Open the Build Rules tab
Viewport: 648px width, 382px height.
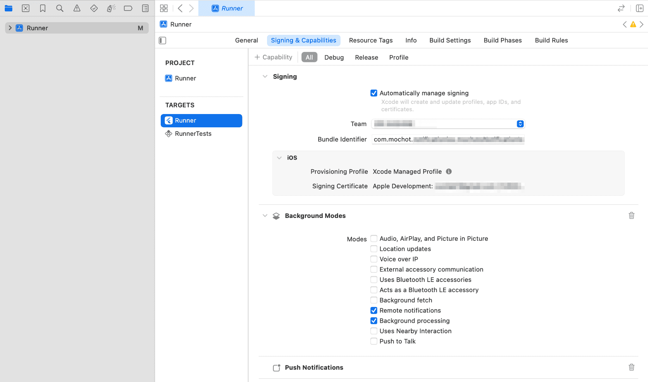551,40
